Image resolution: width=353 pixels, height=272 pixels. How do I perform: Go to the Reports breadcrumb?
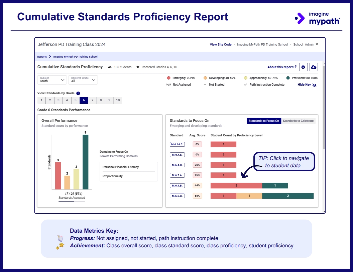(x=42, y=57)
